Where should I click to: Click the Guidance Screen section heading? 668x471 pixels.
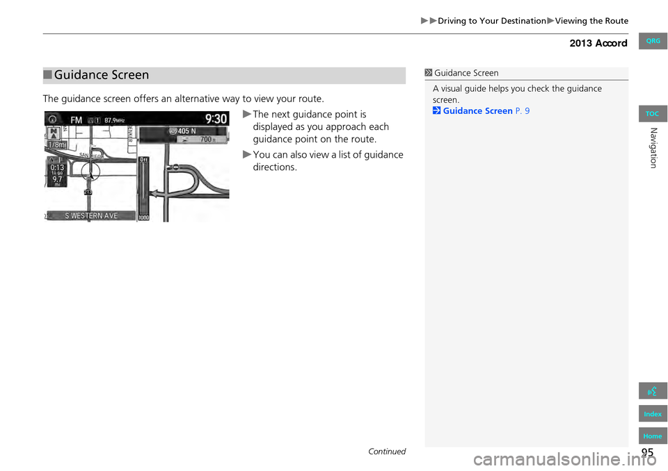(x=102, y=75)
